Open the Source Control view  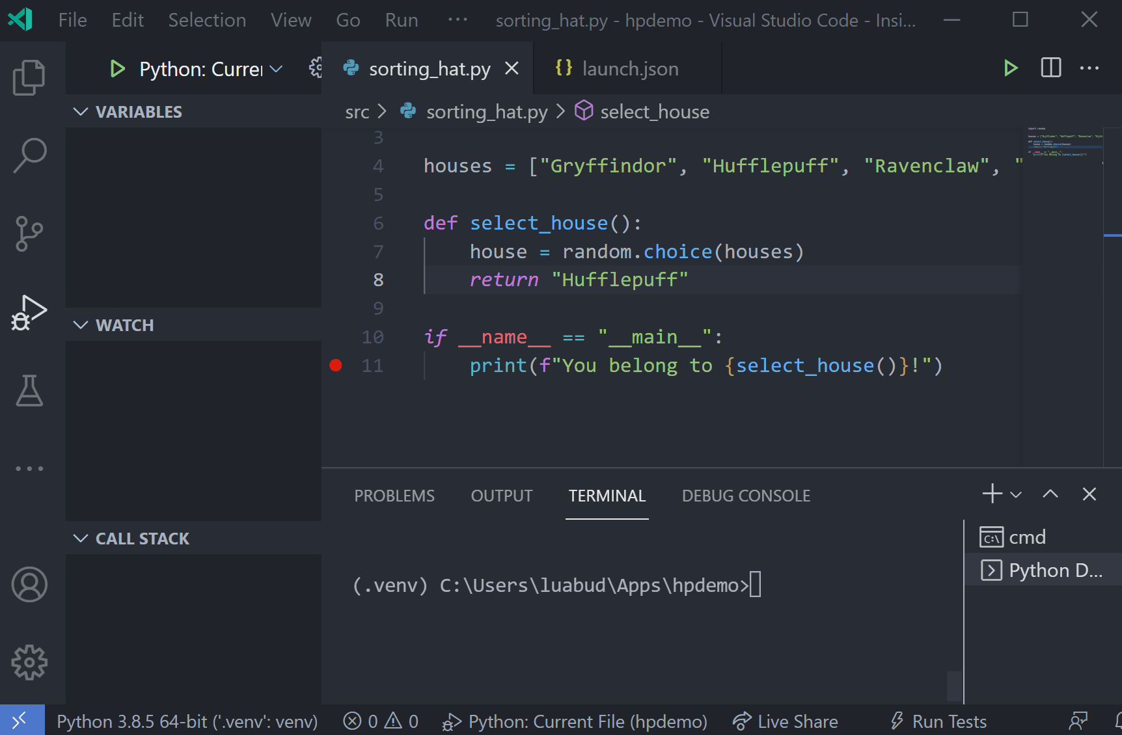click(x=29, y=234)
